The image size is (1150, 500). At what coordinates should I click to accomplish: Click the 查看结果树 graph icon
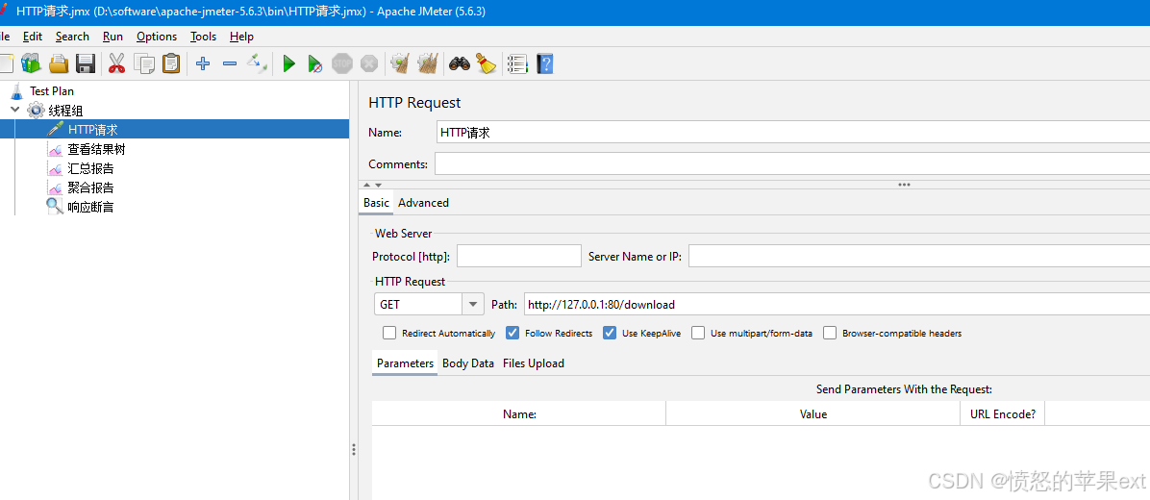tap(56, 150)
